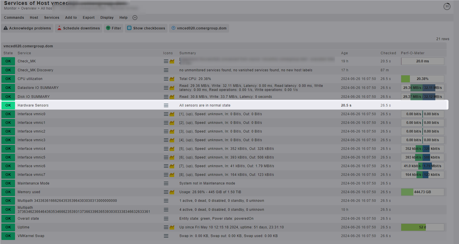Sort table by Service column header
Viewport: 459px width, 244px height.
24,53
